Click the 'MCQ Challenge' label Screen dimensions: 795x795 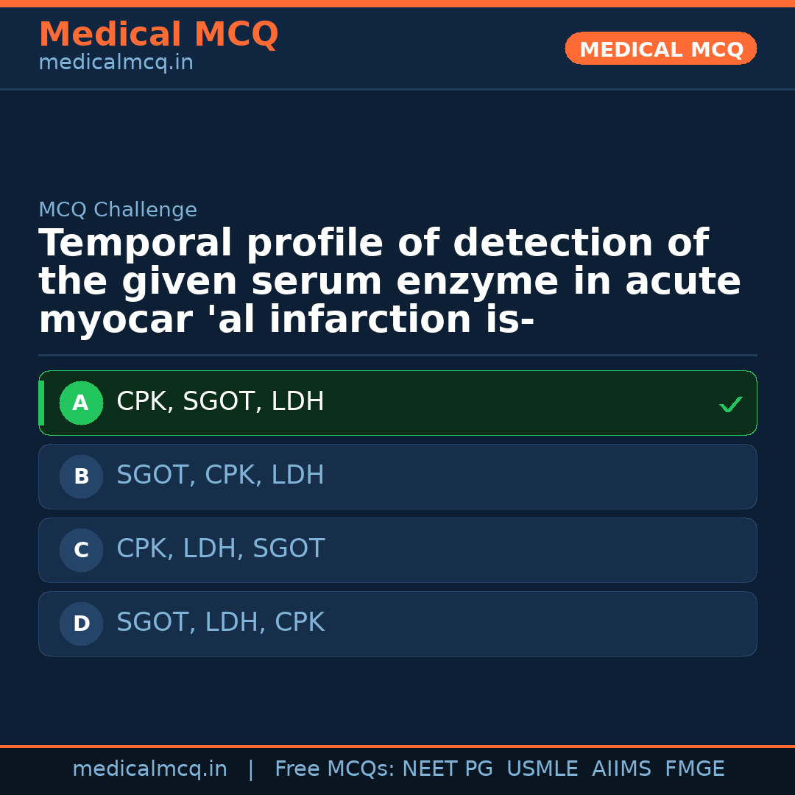(118, 210)
